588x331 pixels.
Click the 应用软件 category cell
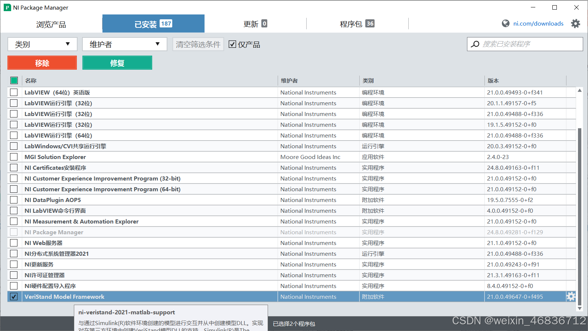[373, 157]
